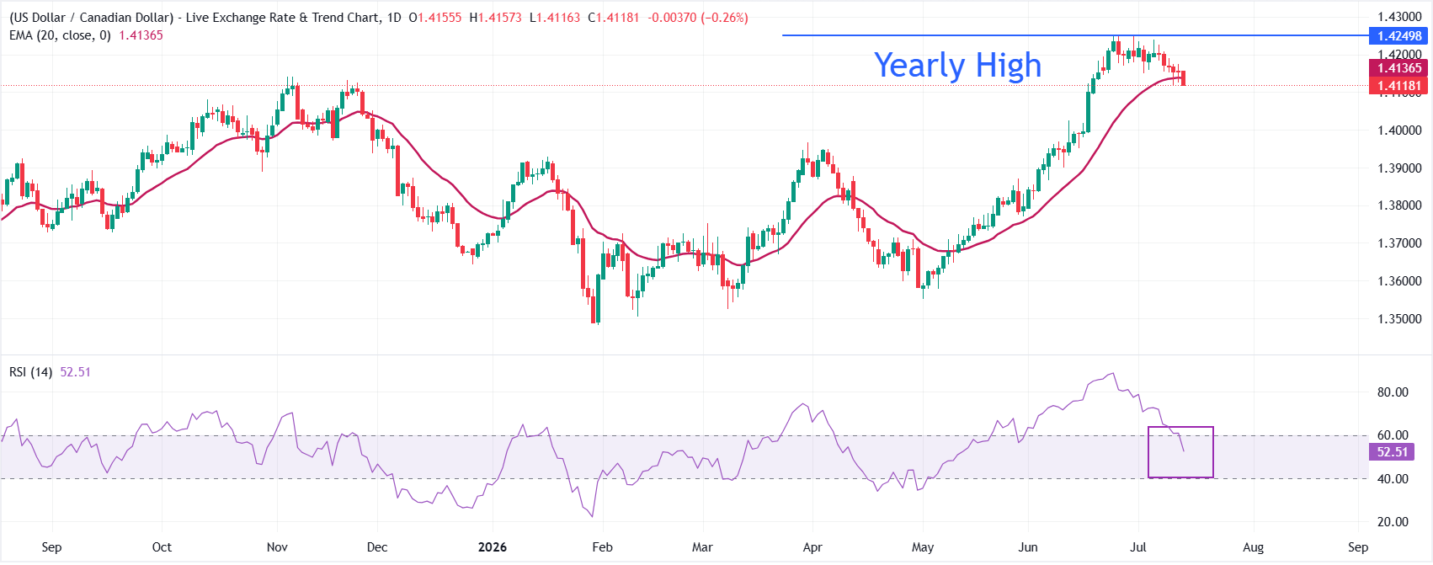Click the EMA value 1.41365 in the legend
Image resolution: width=1433 pixels, height=565 pixels.
pos(141,35)
